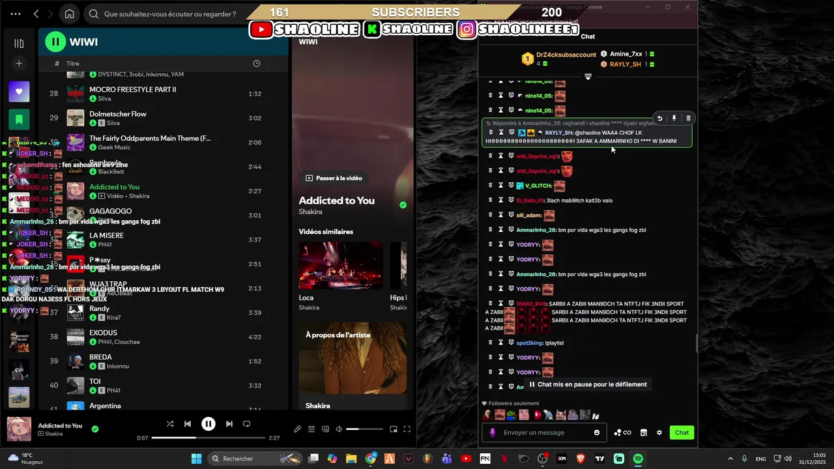Skip to previous track
The width and height of the screenshot is (834, 469).
(188, 424)
